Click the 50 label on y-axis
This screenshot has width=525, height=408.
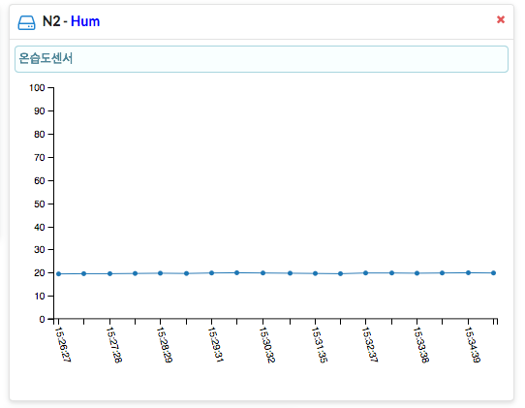pyautogui.click(x=39, y=204)
